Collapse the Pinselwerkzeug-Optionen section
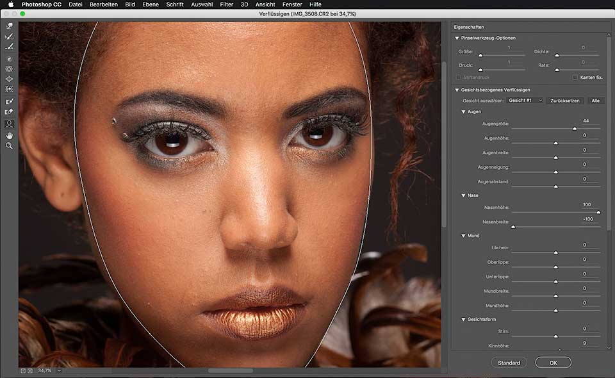This screenshot has height=378, width=615. point(457,38)
